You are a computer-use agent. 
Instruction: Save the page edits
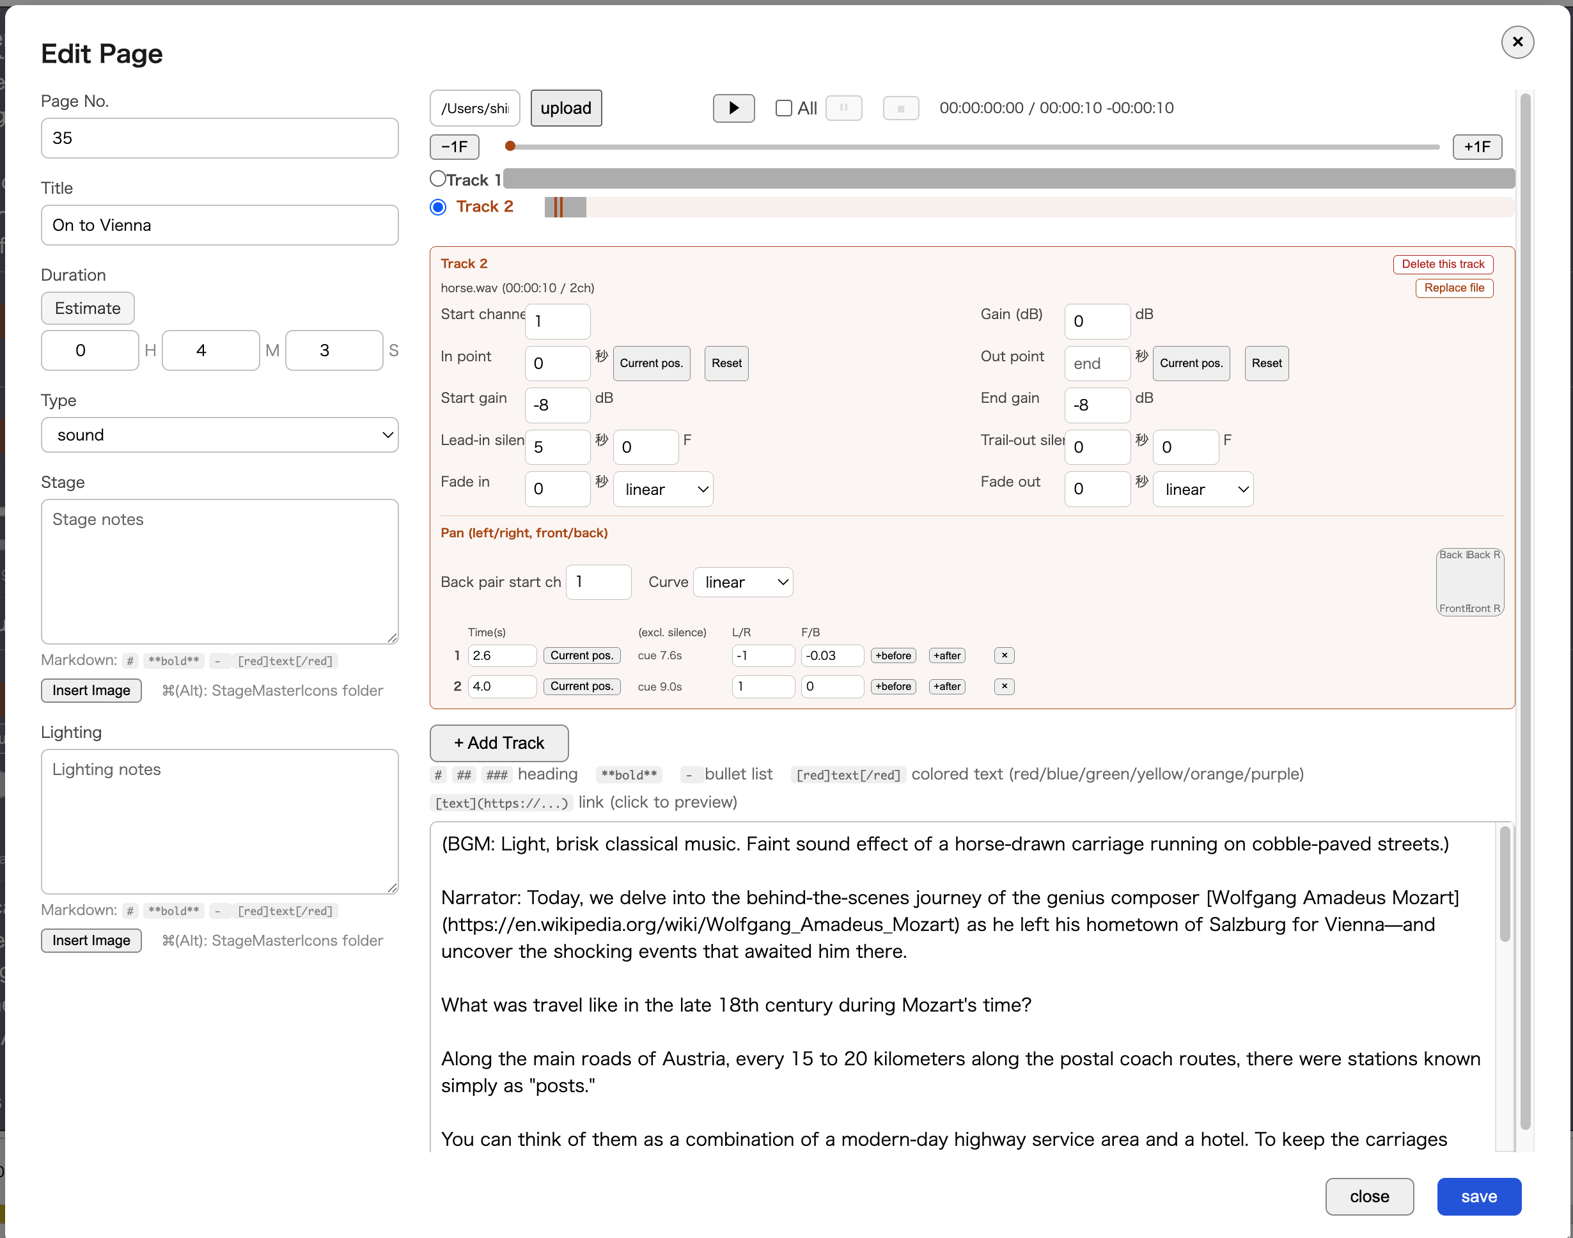[x=1479, y=1196]
